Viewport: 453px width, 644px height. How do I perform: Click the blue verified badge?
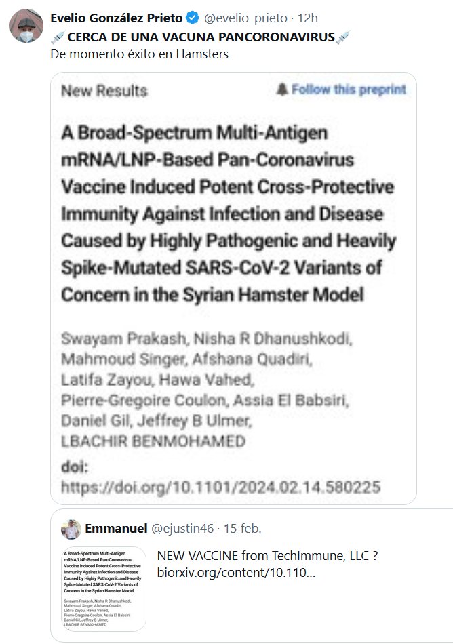[x=192, y=18]
